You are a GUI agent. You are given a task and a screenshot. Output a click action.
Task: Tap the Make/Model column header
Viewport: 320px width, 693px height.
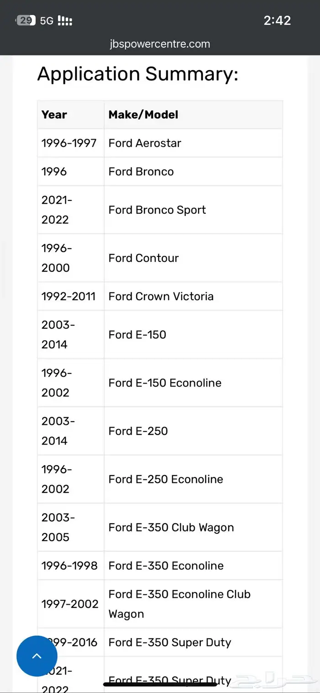click(x=143, y=115)
